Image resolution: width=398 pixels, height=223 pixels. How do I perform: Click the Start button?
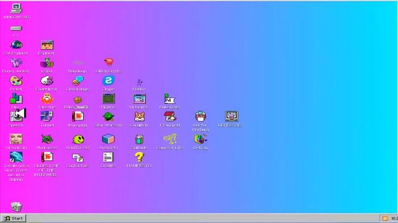click(14, 218)
